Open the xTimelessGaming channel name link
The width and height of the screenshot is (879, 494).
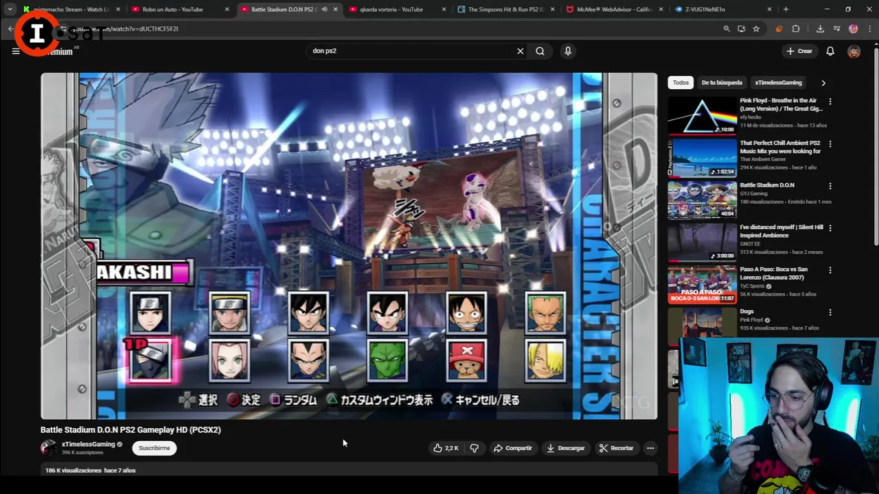pos(89,445)
